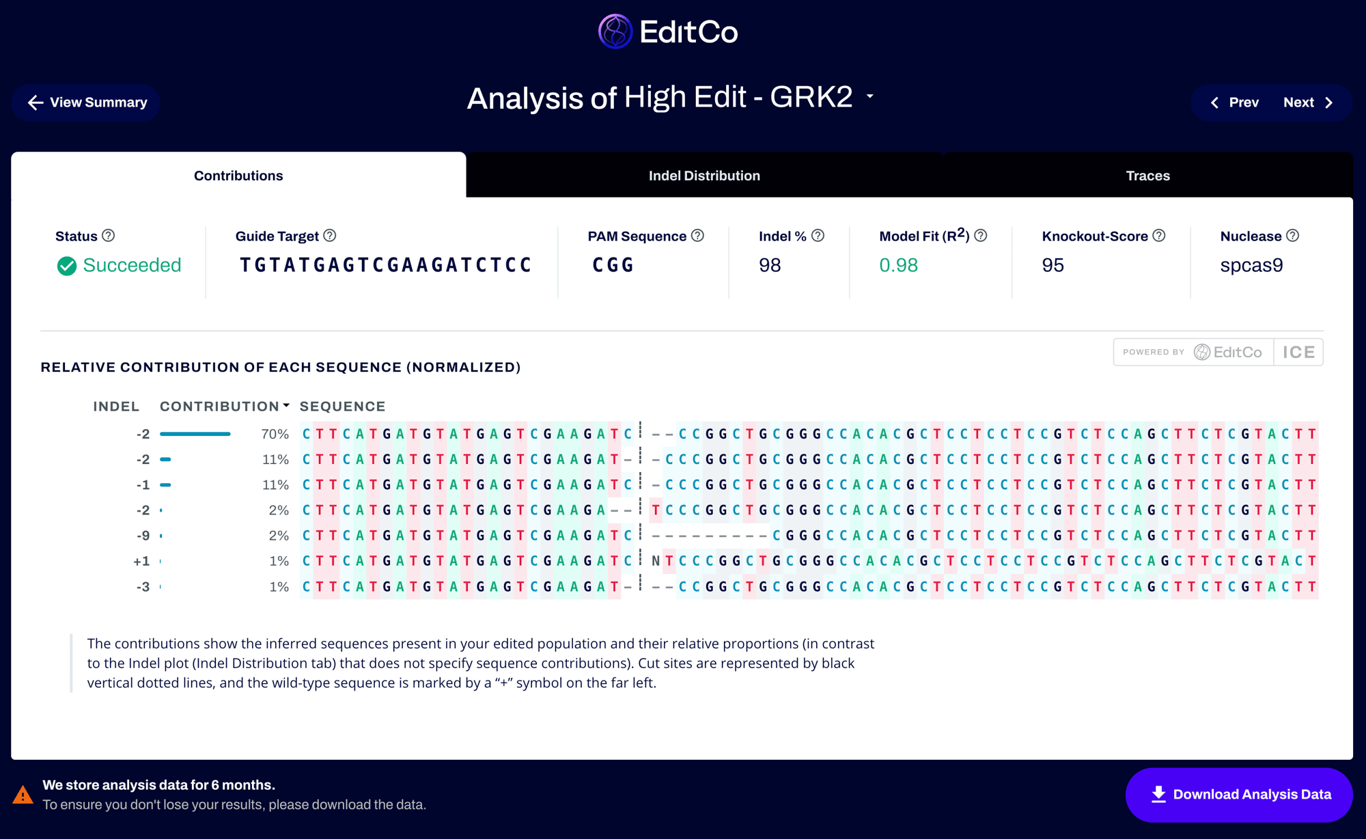
Task: Click the guide target sequence TGTATGAGTCGAAGATCTCC
Action: point(385,265)
